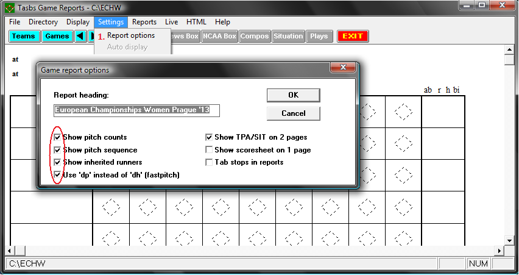Open the Compos report

coord(254,36)
